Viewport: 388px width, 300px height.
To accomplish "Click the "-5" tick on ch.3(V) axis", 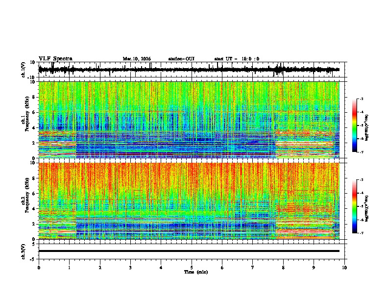I will tap(33, 259).
